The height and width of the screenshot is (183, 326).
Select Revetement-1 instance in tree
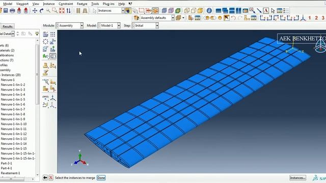[x=10, y=173]
